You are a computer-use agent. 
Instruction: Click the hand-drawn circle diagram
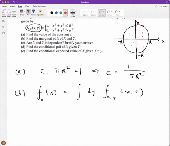(136, 39)
